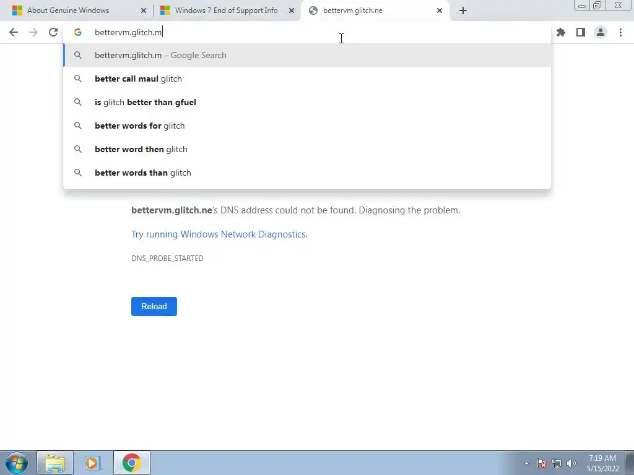634x475 pixels.
Task: Click the Google icon in the address bar
Action: pyautogui.click(x=77, y=32)
